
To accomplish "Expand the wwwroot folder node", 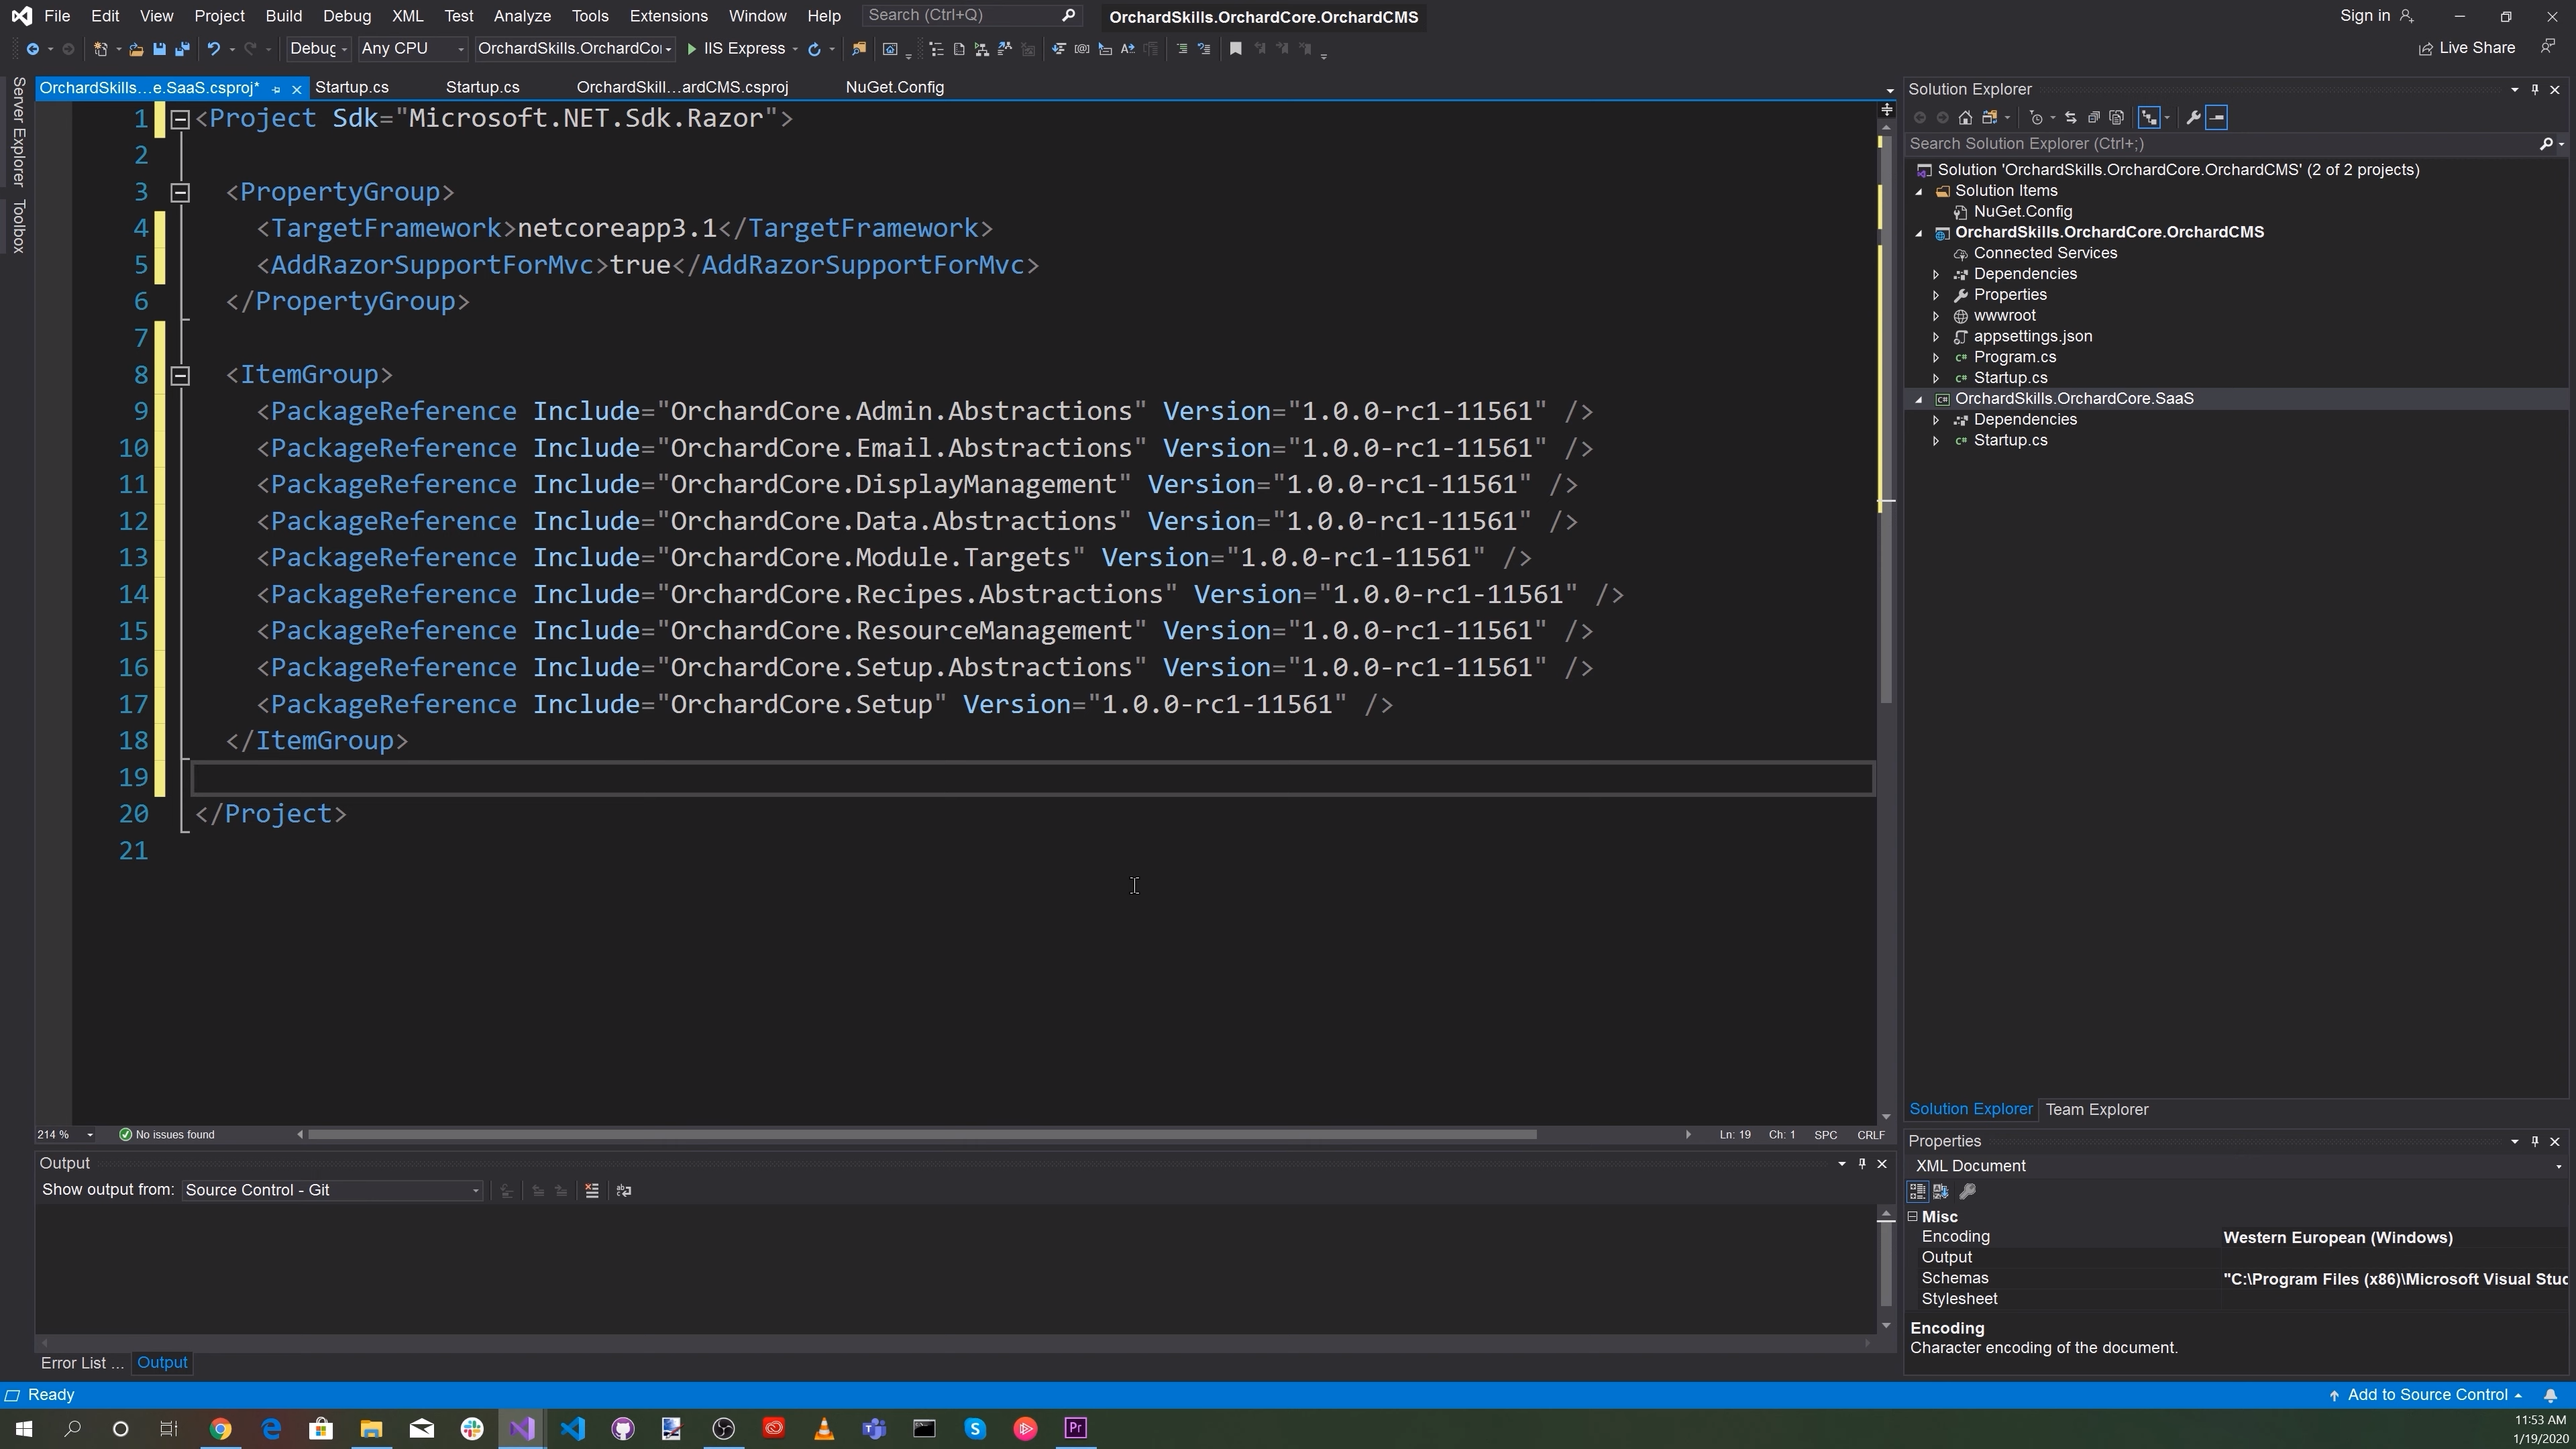I will 1936,316.
